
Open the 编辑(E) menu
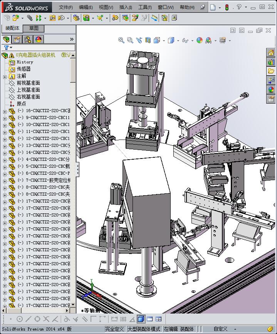pyautogui.click(x=86, y=7)
